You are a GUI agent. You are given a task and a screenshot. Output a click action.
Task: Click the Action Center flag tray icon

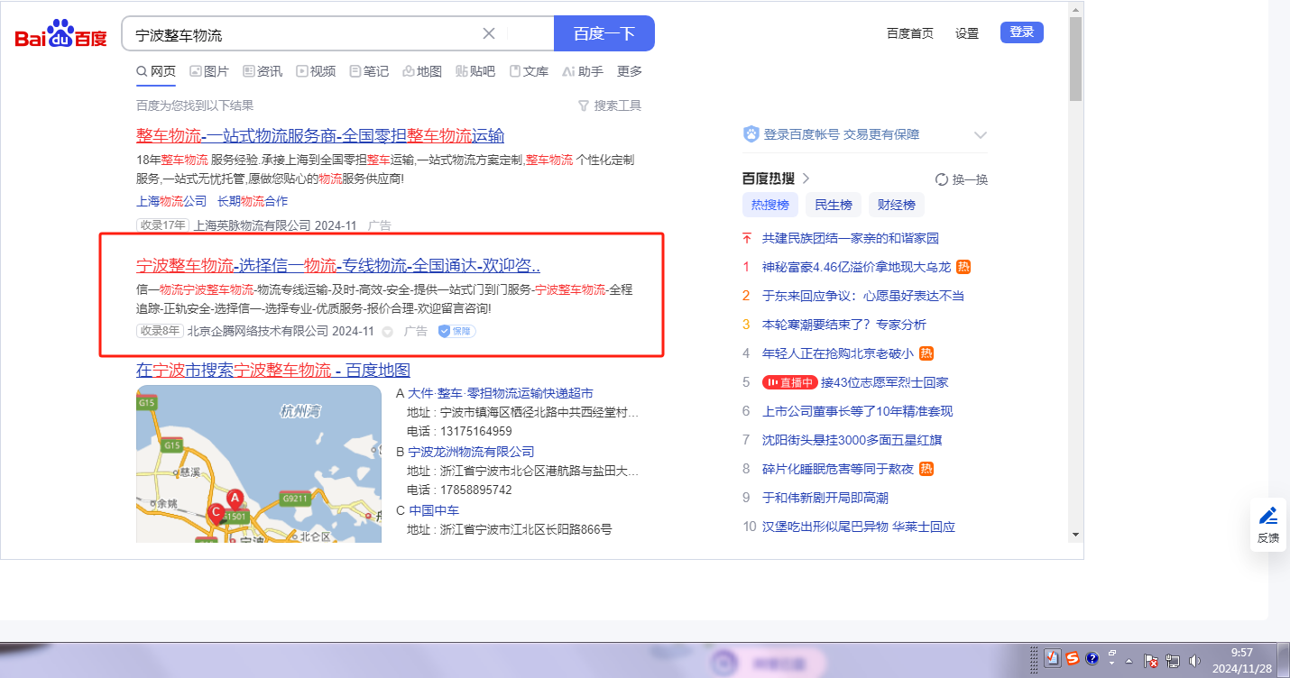[x=1151, y=660]
